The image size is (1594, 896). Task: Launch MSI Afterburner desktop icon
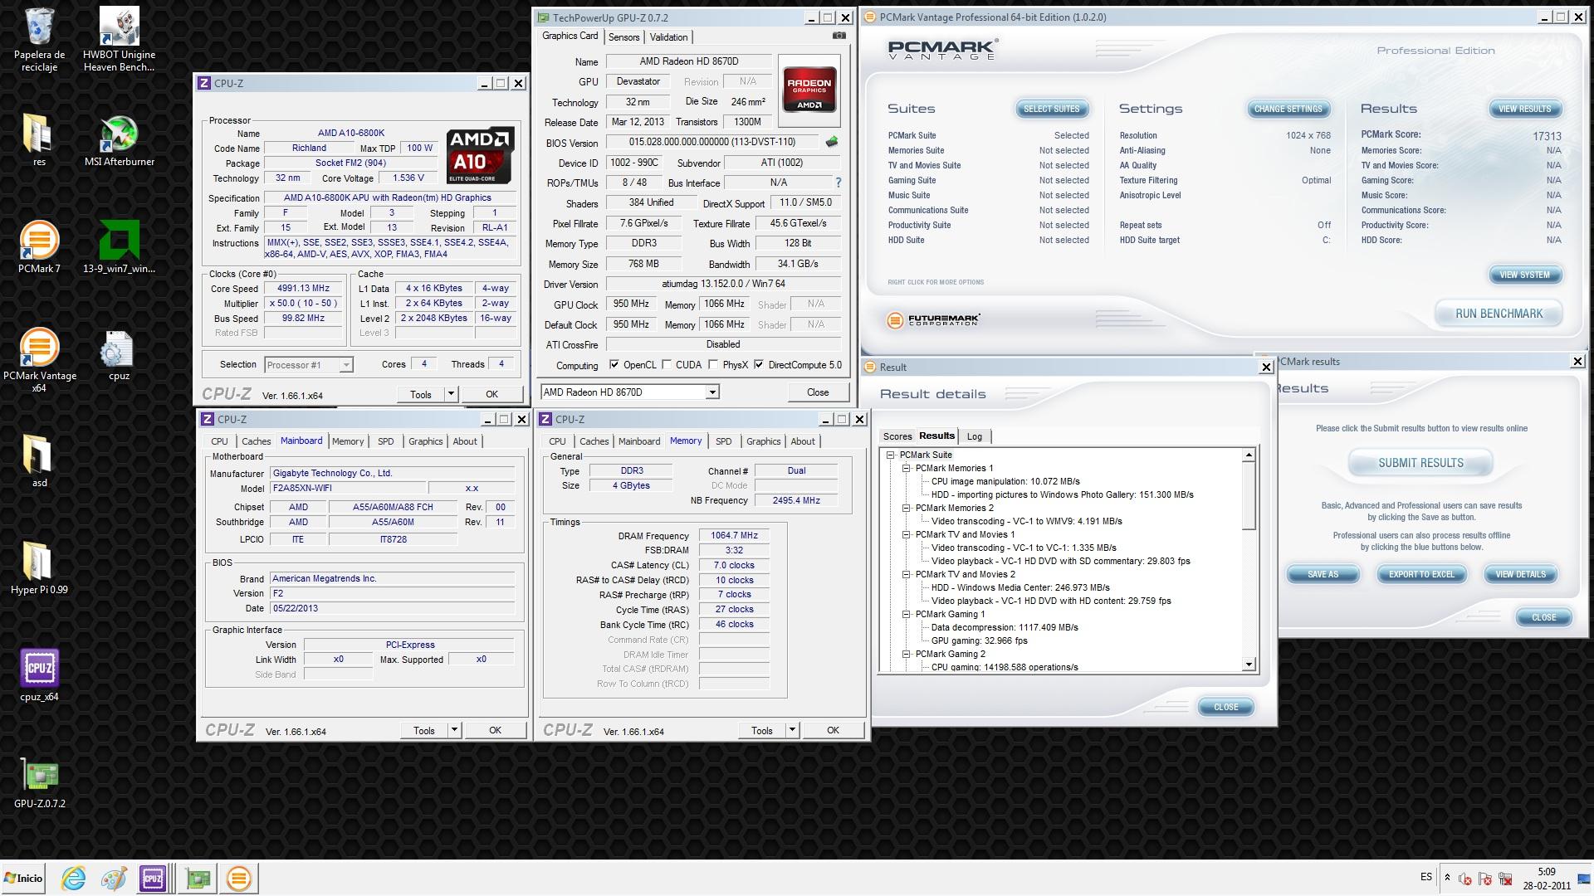(x=119, y=139)
